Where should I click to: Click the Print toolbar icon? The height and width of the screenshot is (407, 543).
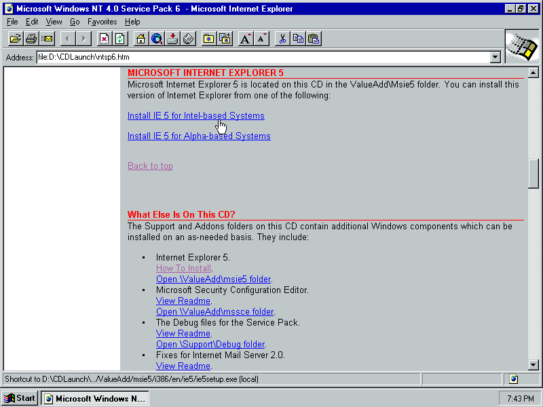(x=31, y=39)
